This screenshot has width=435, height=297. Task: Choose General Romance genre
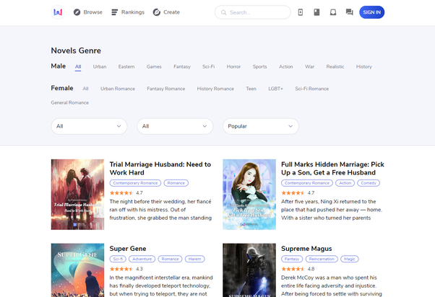pyautogui.click(x=69, y=102)
